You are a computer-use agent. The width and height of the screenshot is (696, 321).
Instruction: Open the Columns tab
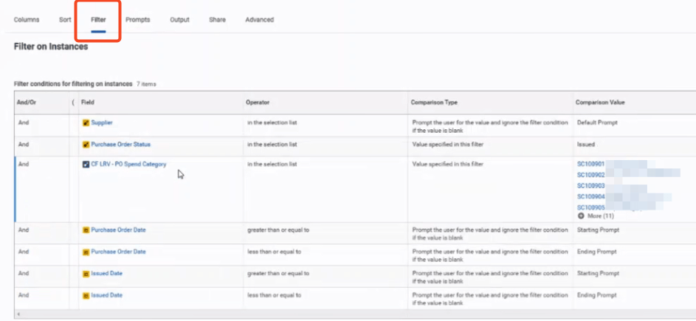(27, 20)
